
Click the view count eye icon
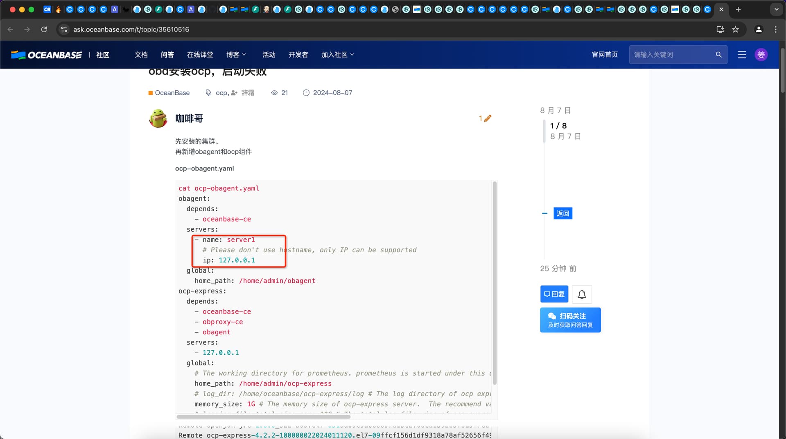(x=274, y=93)
